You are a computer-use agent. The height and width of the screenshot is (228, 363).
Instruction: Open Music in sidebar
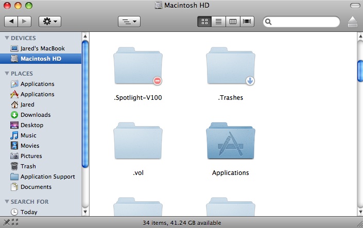pos(41,135)
